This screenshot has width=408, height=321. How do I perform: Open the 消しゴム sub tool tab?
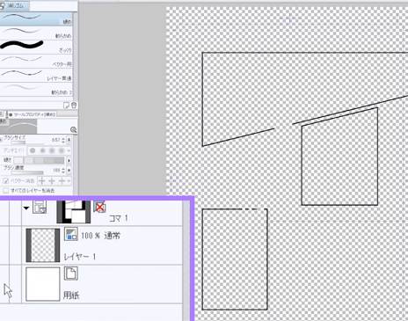pyautogui.click(x=14, y=5)
